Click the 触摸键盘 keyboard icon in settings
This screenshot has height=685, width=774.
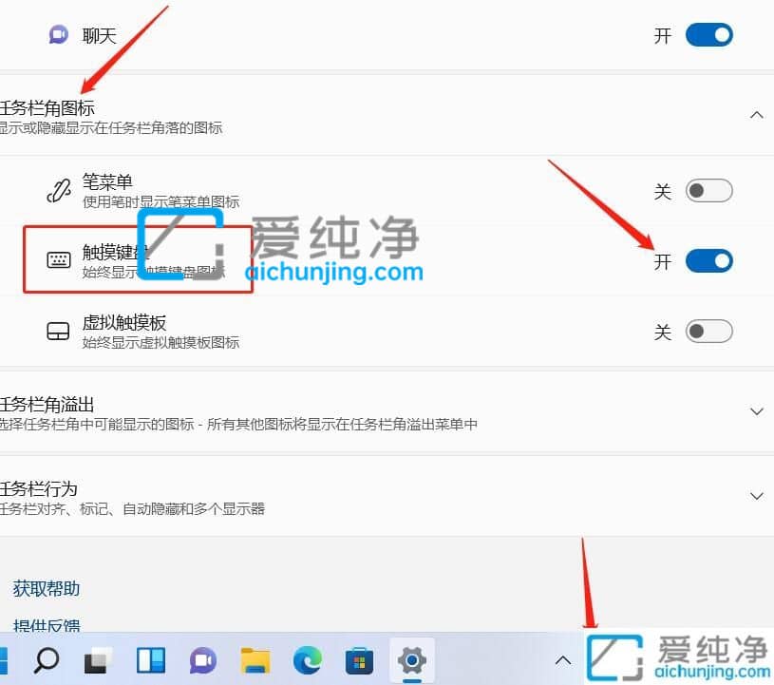pyautogui.click(x=58, y=260)
